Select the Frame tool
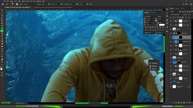Viewport: 193px width, 108px height. point(2,23)
